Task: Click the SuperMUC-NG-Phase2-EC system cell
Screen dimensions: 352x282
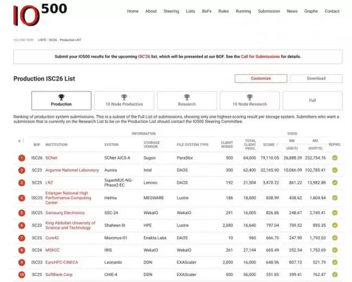Action: pyautogui.click(x=118, y=183)
